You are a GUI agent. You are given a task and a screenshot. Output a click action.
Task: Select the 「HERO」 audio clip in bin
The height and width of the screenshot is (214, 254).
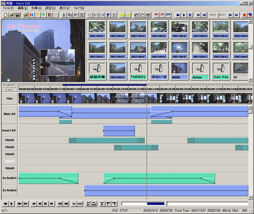point(138,71)
